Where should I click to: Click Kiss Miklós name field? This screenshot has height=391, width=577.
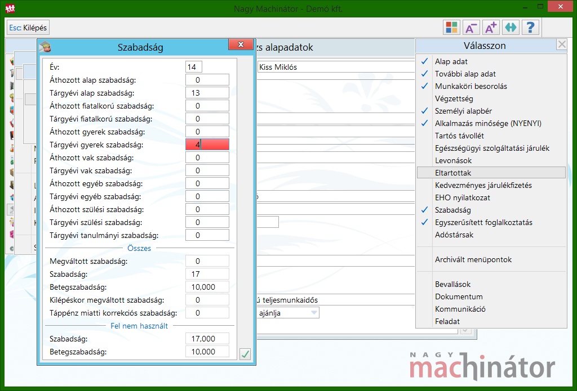336,67
